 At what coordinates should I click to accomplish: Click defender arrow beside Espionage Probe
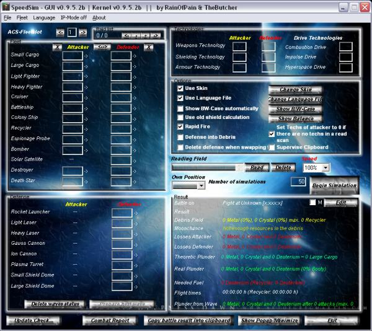coord(135,140)
